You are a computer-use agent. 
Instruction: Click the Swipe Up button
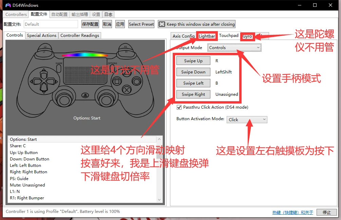(193, 61)
